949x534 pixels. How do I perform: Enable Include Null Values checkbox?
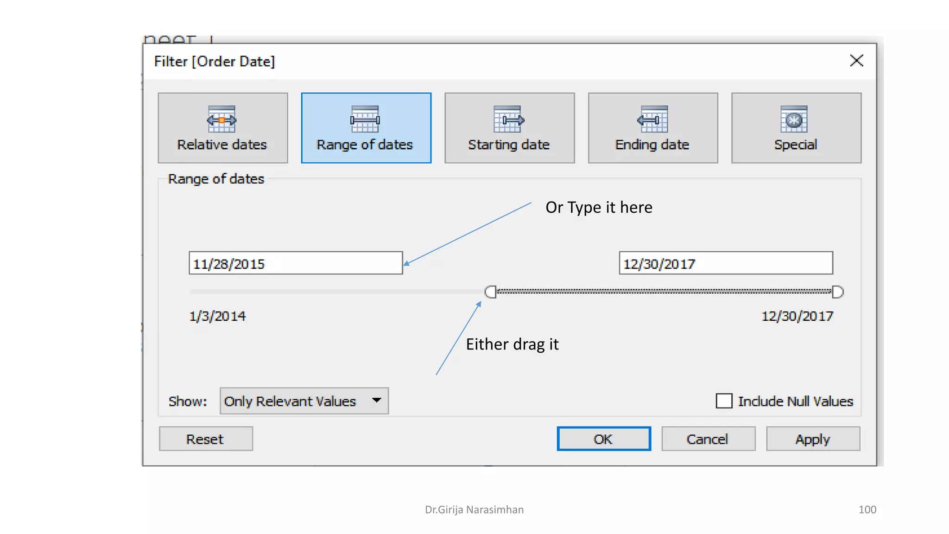[x=724, y=400]
